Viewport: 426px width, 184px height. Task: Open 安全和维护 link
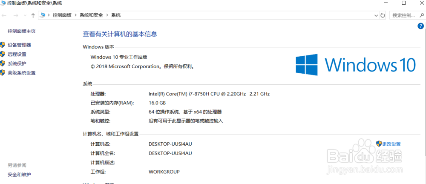pyautogui.click(x=19, y=175)
